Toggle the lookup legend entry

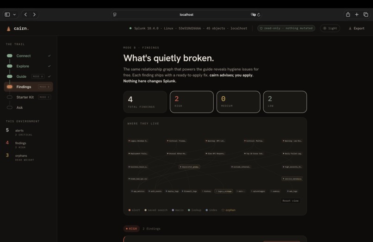click(194, 210)
